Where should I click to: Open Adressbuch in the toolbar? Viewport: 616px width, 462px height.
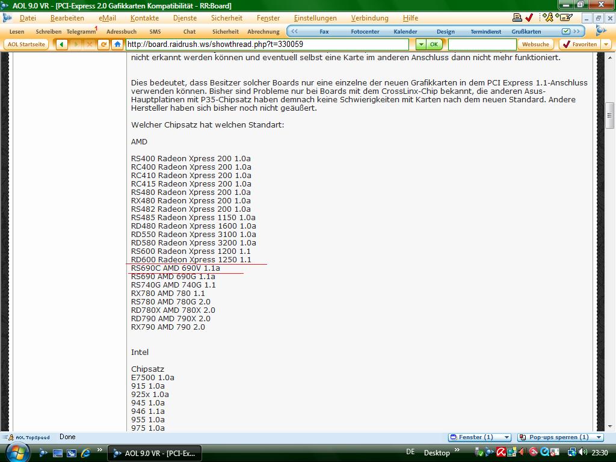tap(122, 32)
